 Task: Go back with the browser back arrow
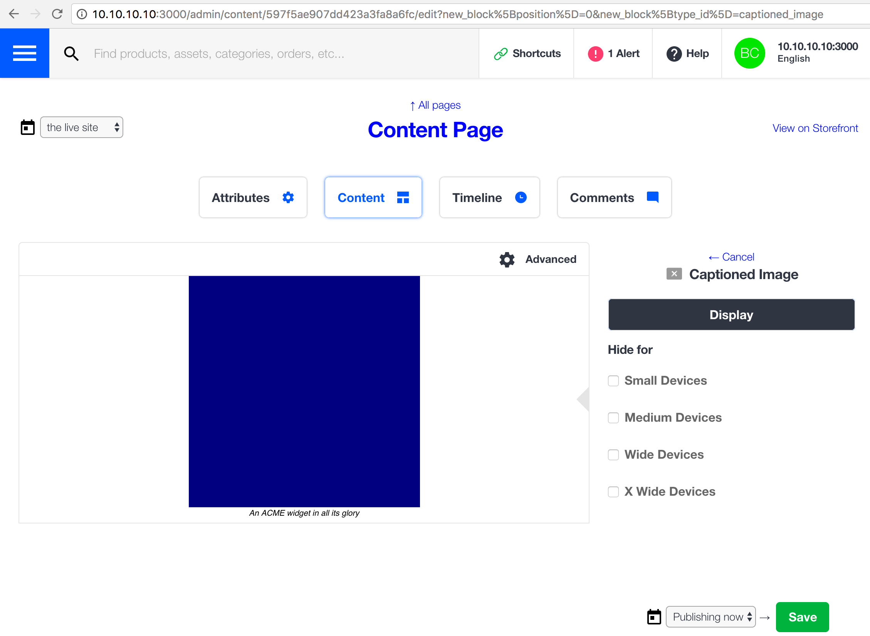pos(14,14)
